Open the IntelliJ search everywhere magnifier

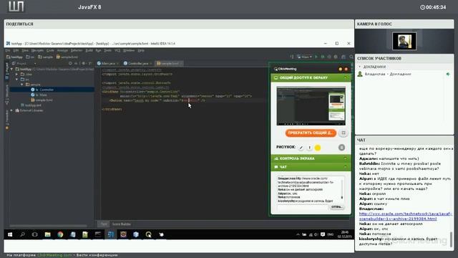point(351,57)
